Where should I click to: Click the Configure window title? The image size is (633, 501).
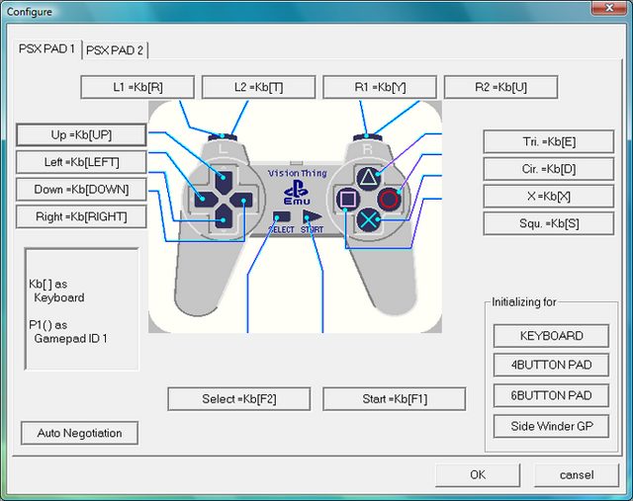(30, 12)
